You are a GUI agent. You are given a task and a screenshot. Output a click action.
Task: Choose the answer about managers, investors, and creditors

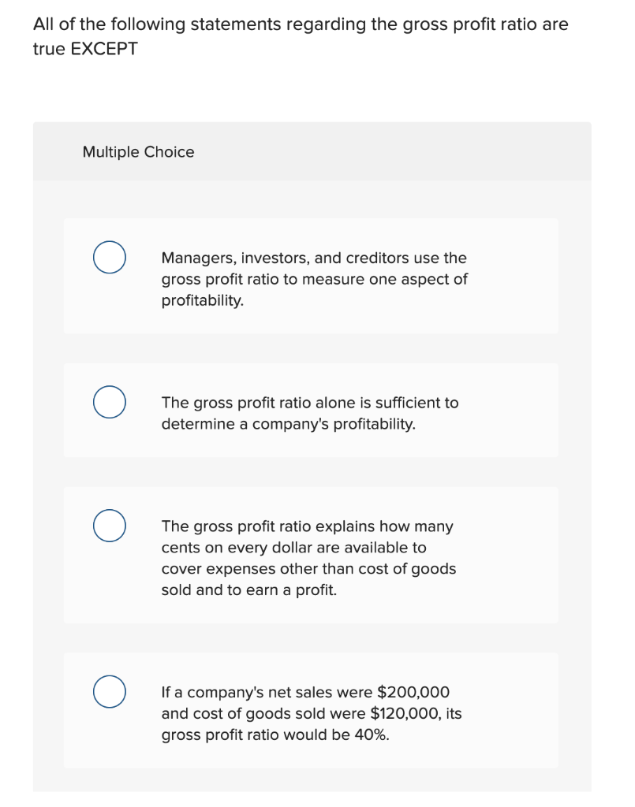point(314,279)
